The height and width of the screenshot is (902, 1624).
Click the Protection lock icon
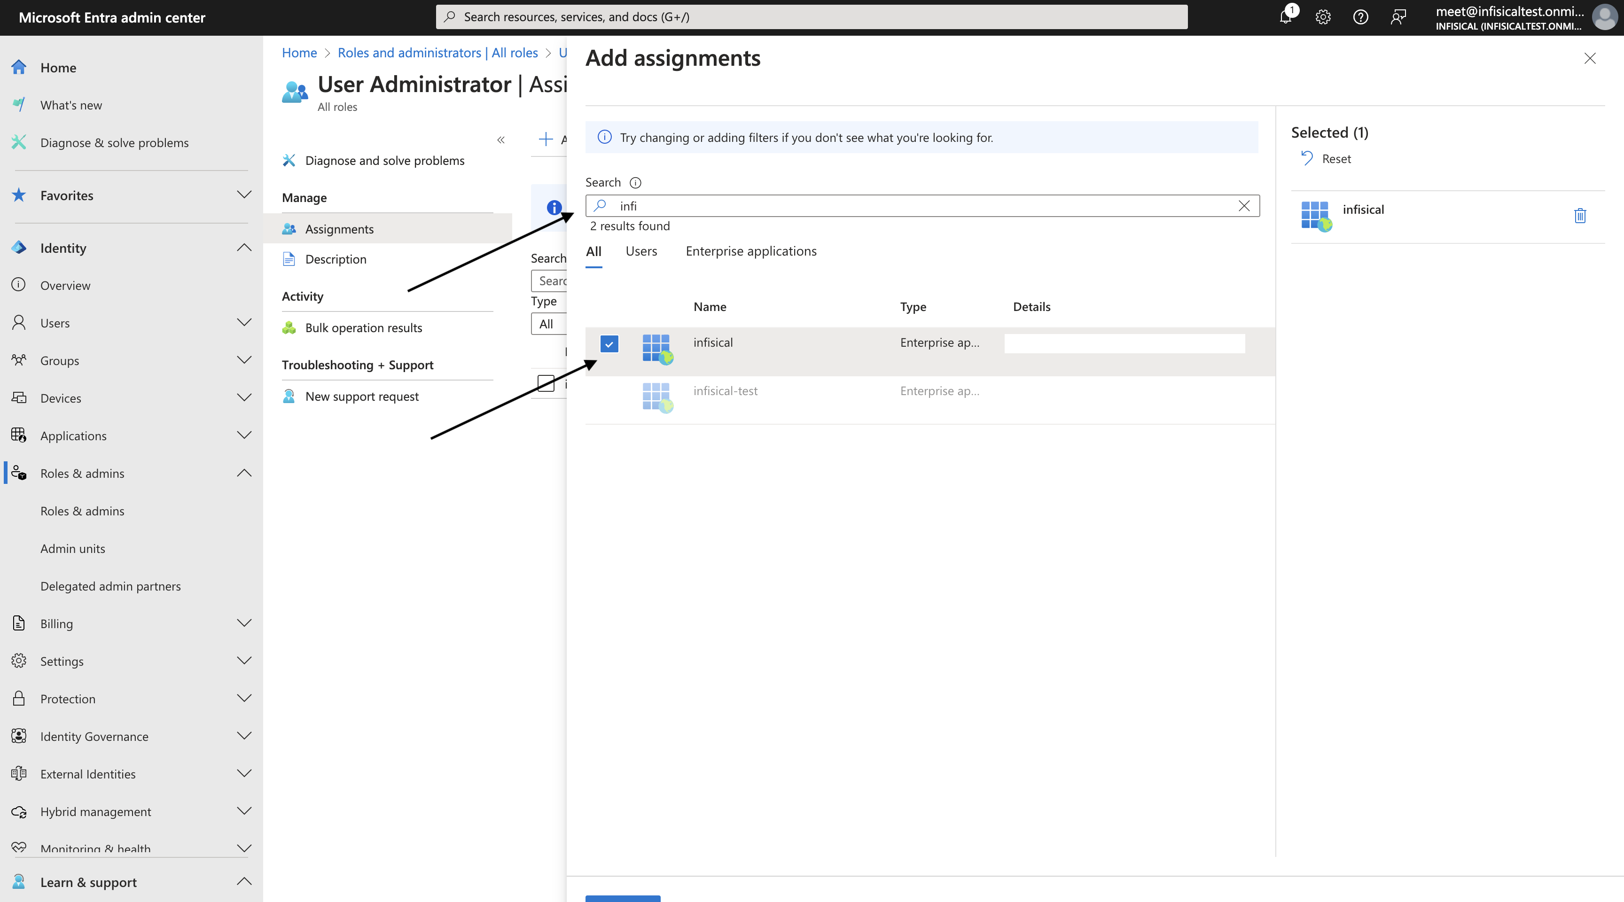[x=19, y=699]
